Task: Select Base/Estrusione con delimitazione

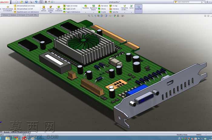Action: pos(26,12)
